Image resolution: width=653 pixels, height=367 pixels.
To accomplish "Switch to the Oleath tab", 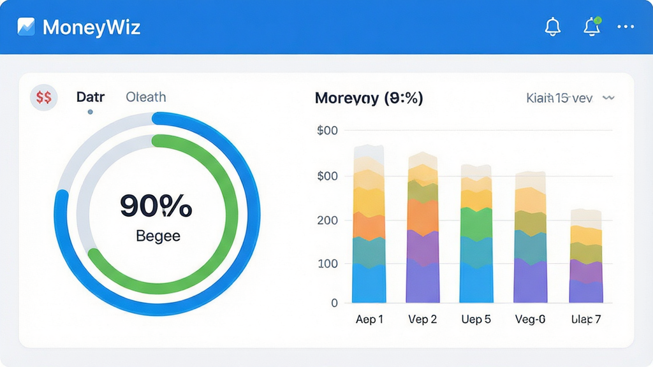I will tap(146, 97).
